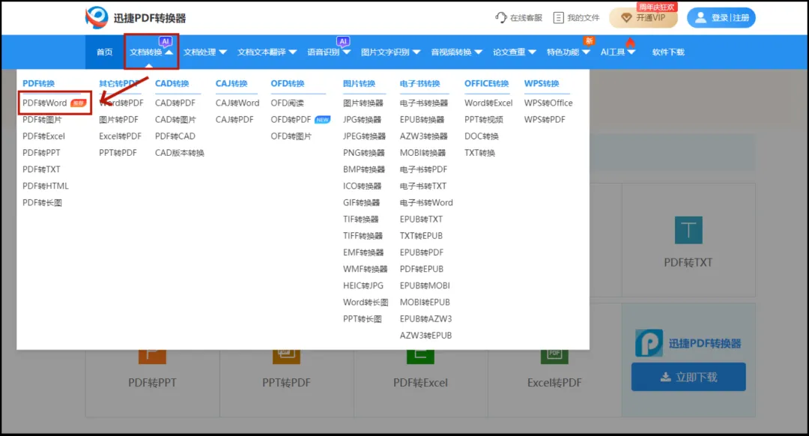
Task: Open 图片转PDF link
Action: pos(118,119)
